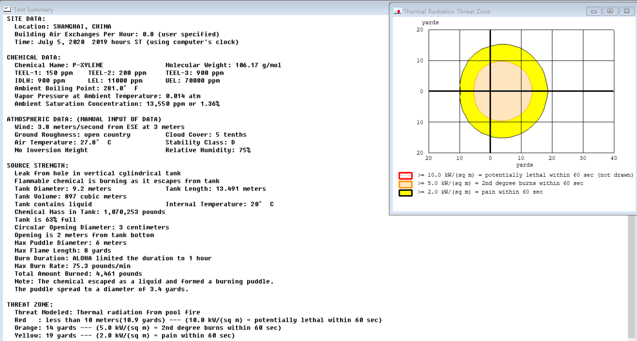Click 'Chemical Name: P-XYLENE' text
Screen dimensions: 637x341
click(59, 65)
